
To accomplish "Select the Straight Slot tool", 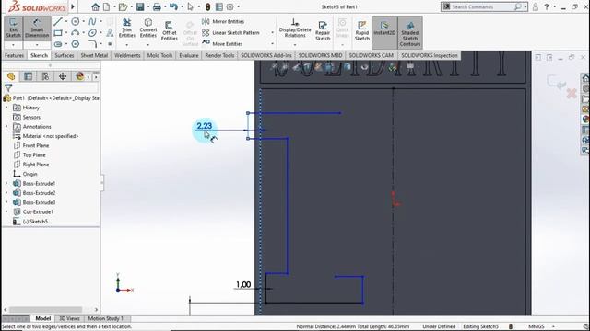I will coord(57,44).
